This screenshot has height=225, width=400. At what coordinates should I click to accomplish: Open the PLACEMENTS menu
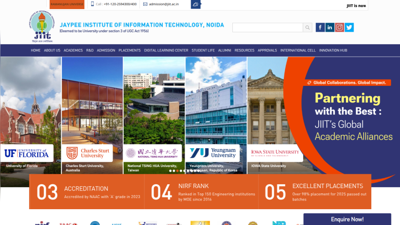pyautogui.click(x=130, y=50)
